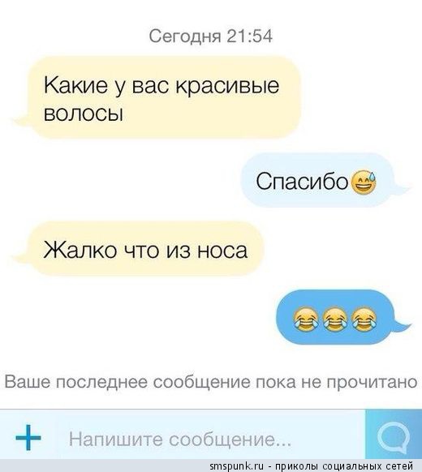Tap the blue plus attachment icon
The width and height of the screenshot is (422, 472).
tap(28, 437)
